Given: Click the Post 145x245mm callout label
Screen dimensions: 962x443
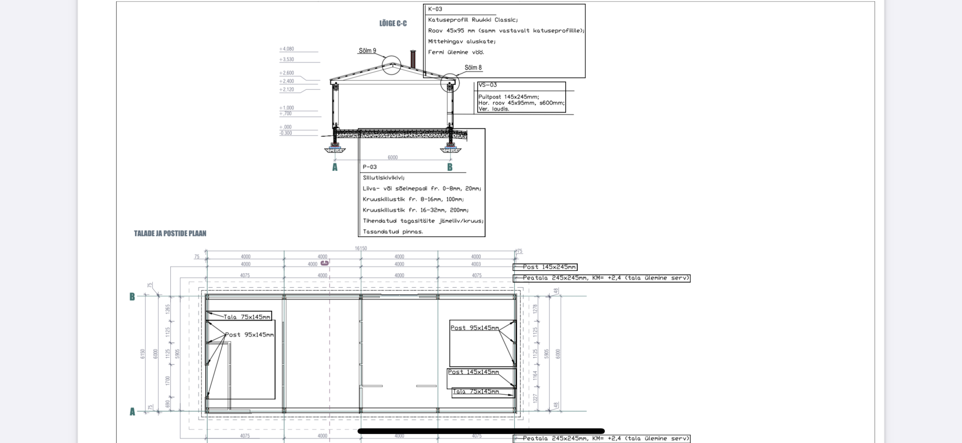Looking at the screenshot, I should coord(549,267).
